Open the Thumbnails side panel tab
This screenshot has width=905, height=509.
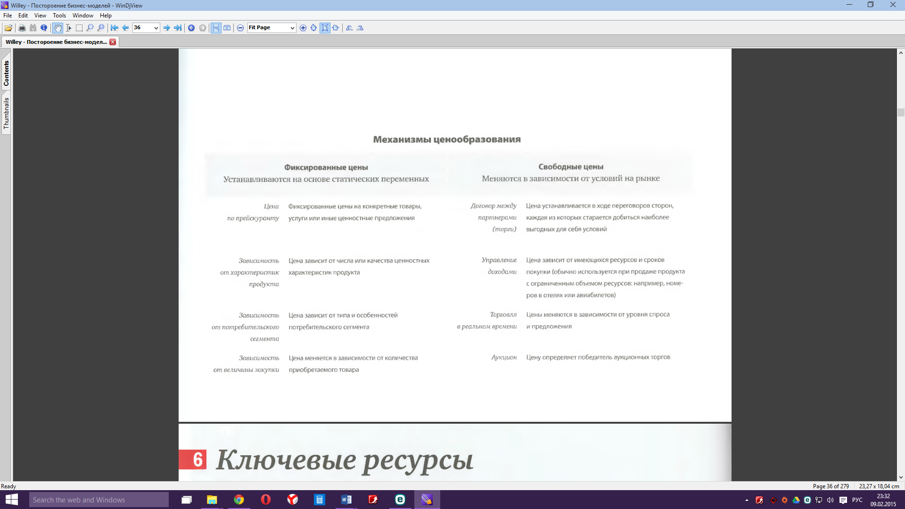pyautogui.click(x=6, y=113)
